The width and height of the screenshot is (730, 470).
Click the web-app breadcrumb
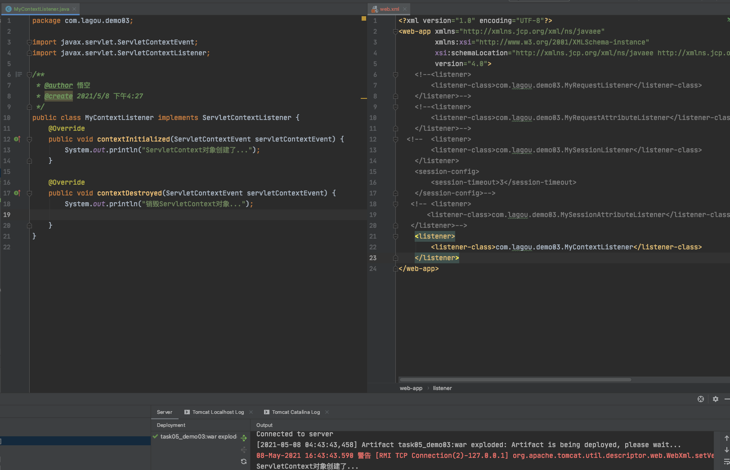[x=411, y=388]
